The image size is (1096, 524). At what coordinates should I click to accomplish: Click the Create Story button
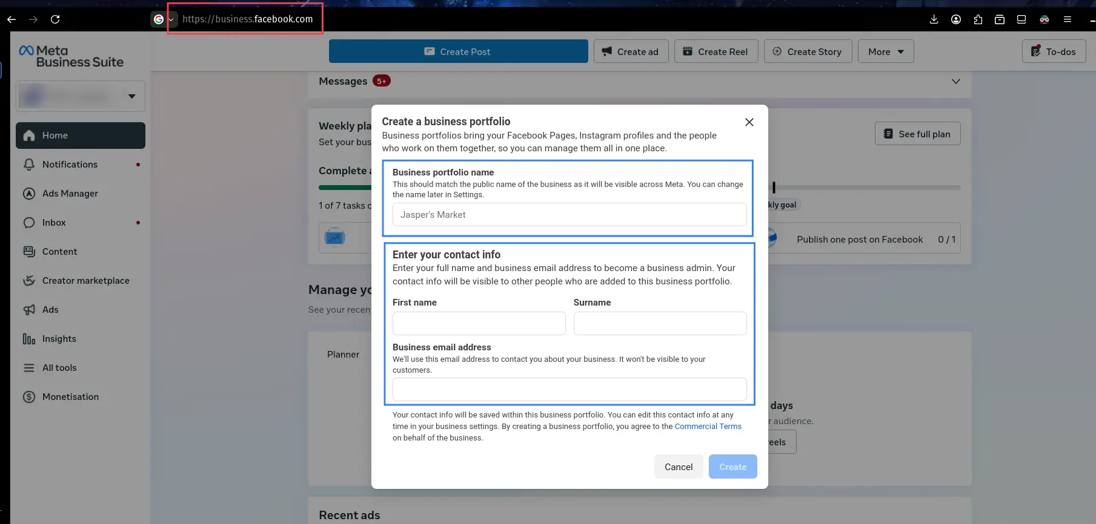click(808, 51)
